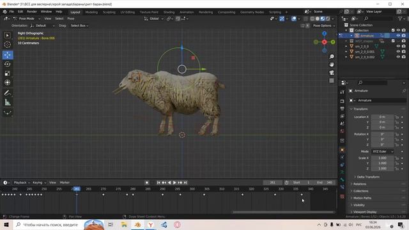Expand the Delta Transform panel
The height and width of the screenshot is (230, 409).
pyautogui.click(x=368, y=177)
